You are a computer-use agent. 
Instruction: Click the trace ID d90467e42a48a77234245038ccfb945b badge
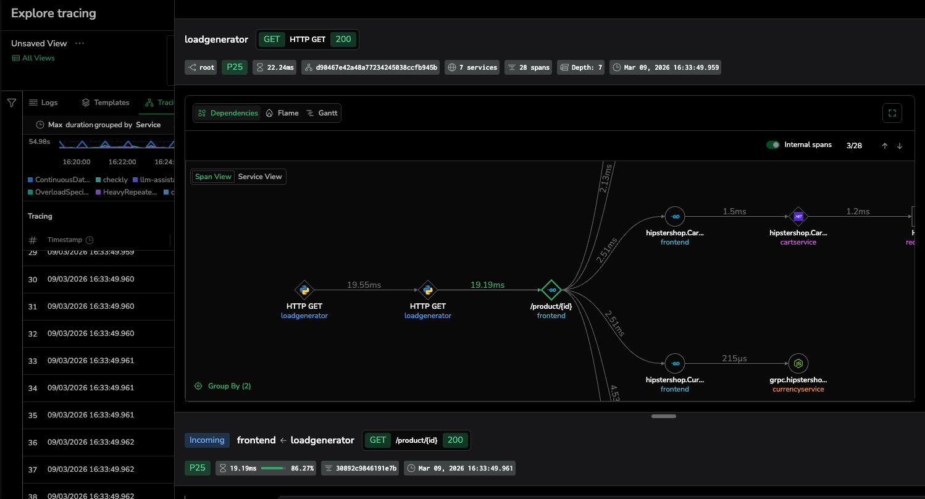tap(370, 67)
